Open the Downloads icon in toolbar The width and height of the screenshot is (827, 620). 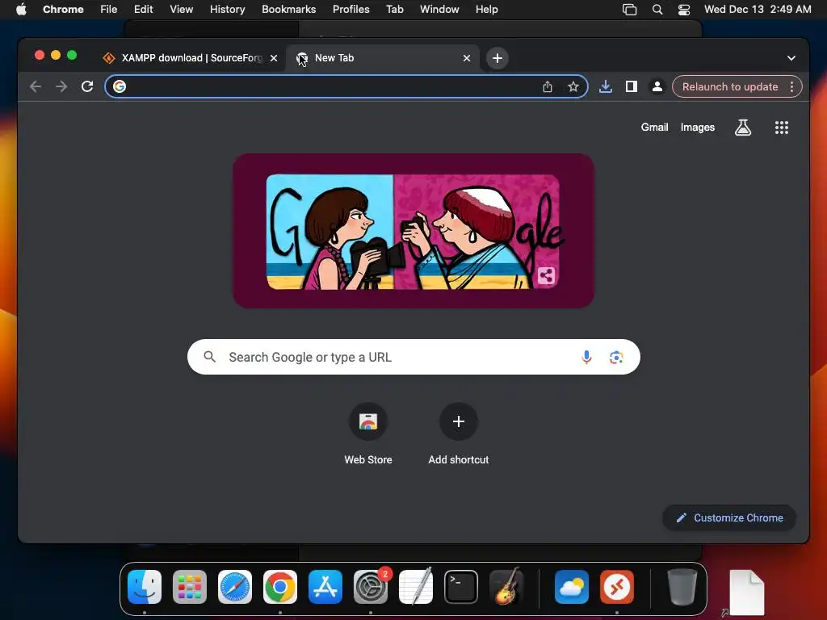pyautogui.click(x=606, y=86)
